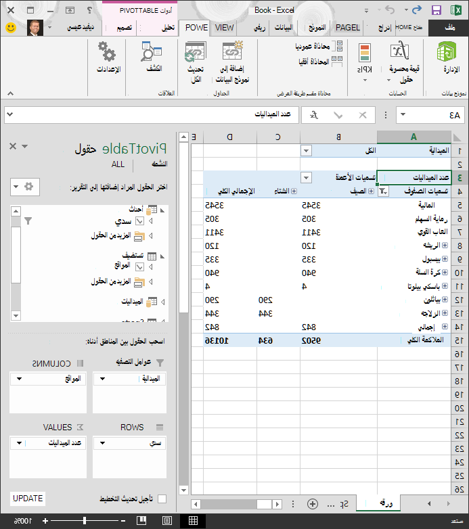Click the zoom in plus button

pyautogui.click(x=45, y=521)
